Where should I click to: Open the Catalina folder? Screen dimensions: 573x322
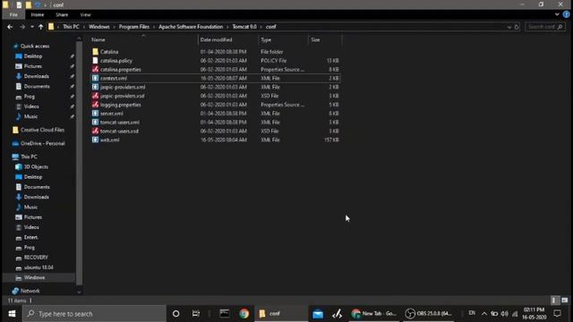109,52
